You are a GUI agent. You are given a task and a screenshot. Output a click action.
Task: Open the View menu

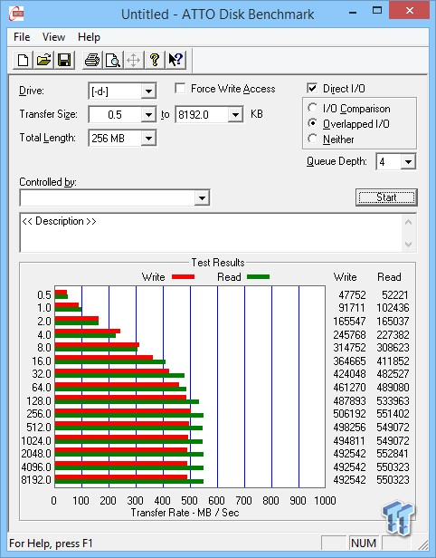[53, 37]
